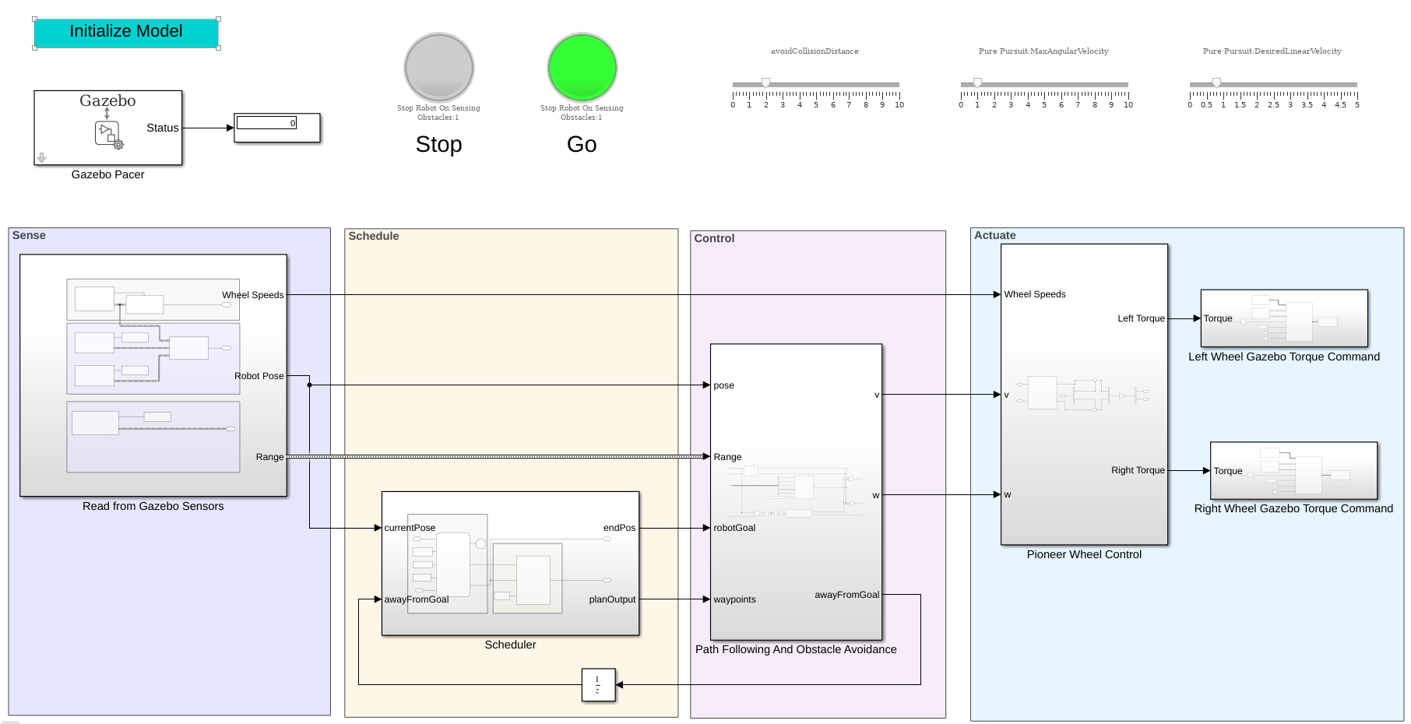Click the Pure Pursuit MaxAngularVelocity slider handle
The height and width of the screenshot is (724, 1411).
pyautogui.click(x=977, y=83)
